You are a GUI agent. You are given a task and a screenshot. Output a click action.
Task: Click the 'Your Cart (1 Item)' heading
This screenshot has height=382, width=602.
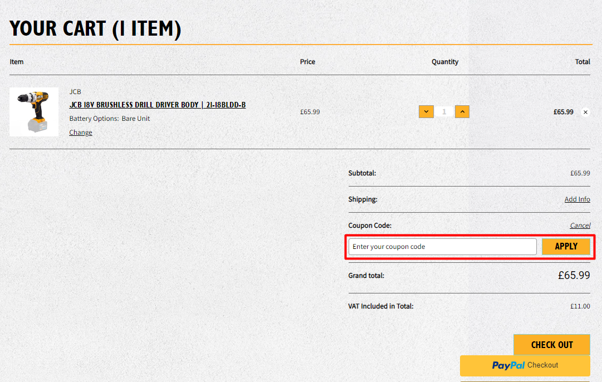(x=95, y=29)
